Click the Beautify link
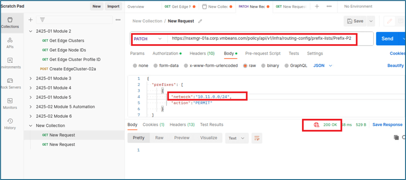Screen dimensions: 406x180 [395, 66]
